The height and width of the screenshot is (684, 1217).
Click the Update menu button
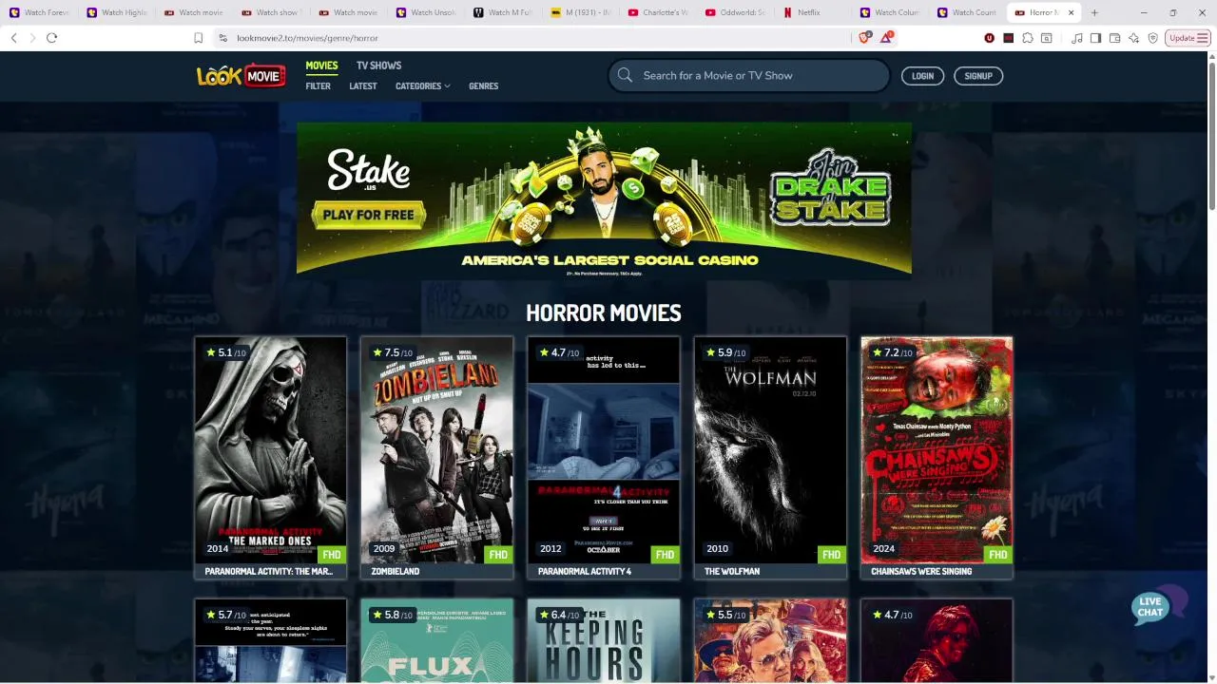[1188, 38]
